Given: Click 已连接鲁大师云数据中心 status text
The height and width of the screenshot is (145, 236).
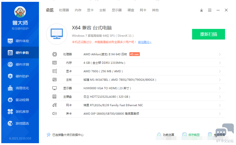Looking at the screenshot, I should pos(68,135).
